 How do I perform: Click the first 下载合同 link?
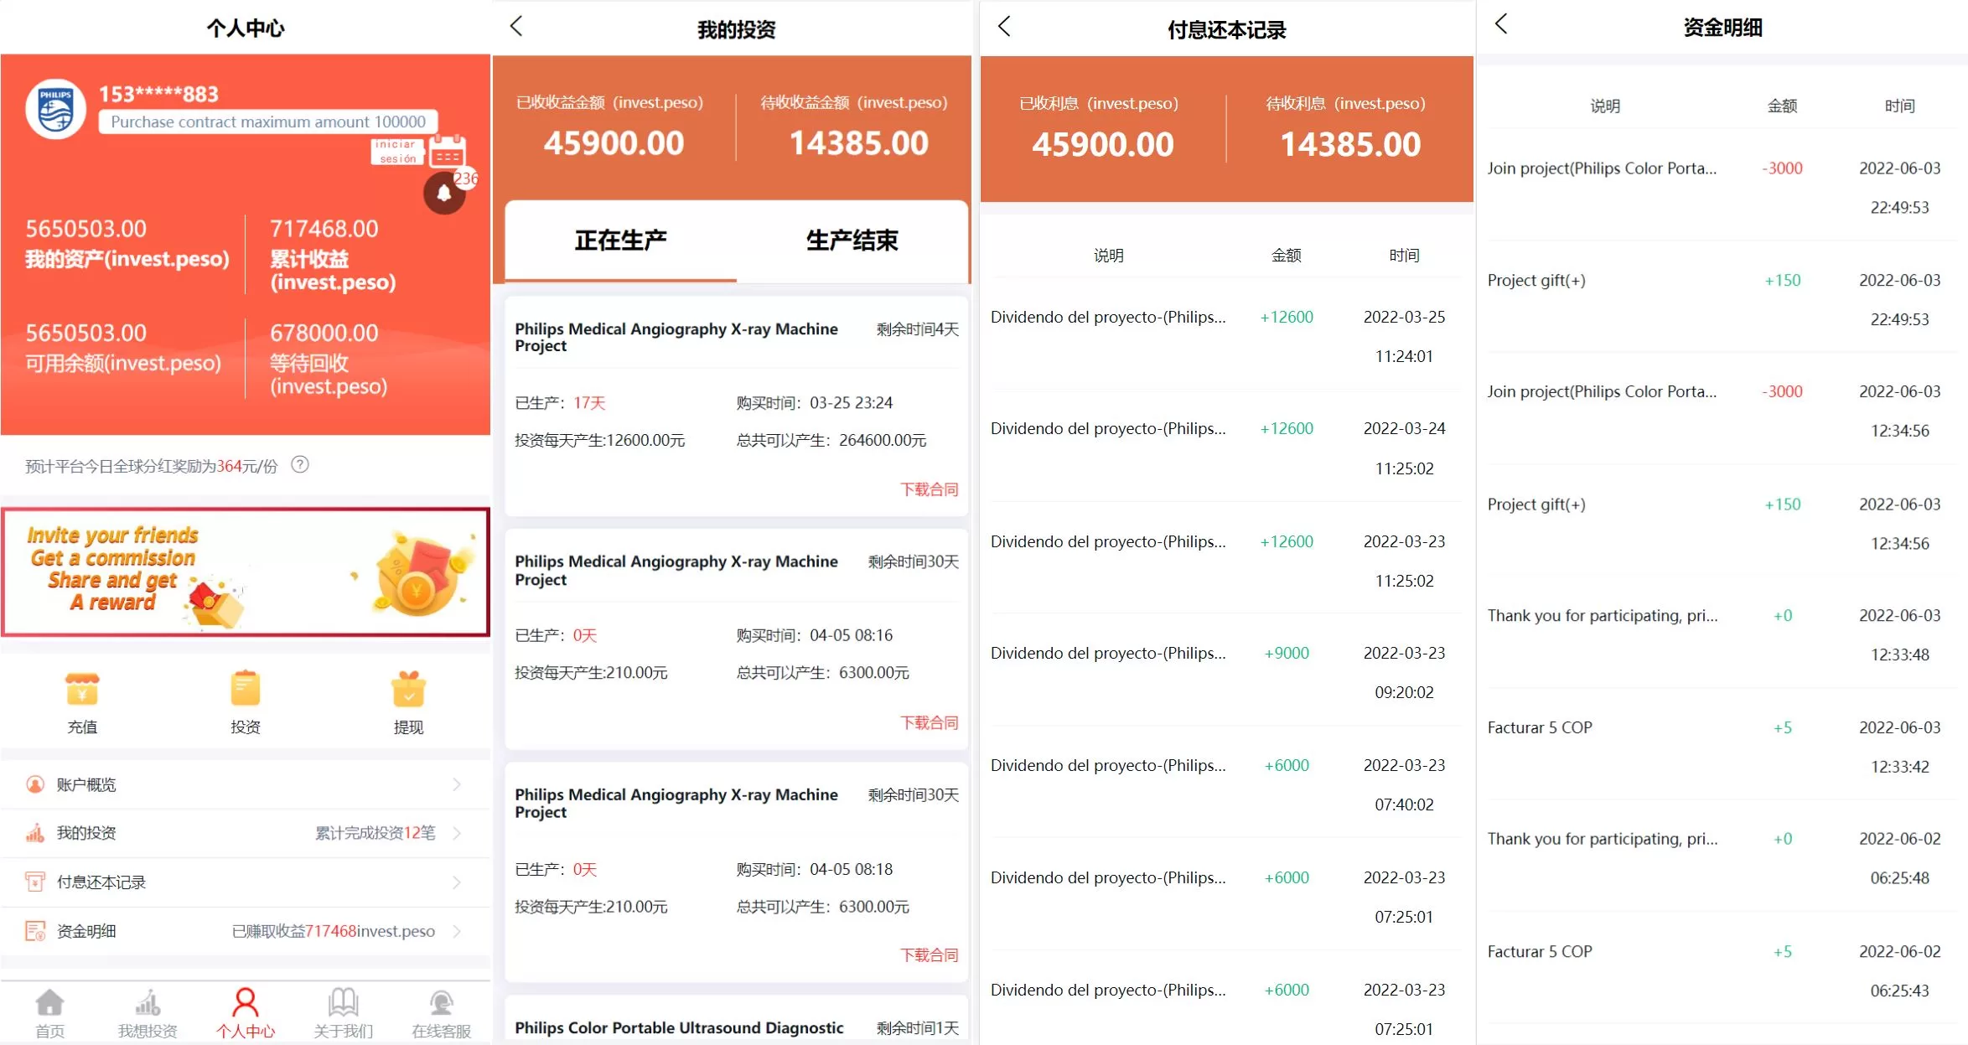click(929, 489)
